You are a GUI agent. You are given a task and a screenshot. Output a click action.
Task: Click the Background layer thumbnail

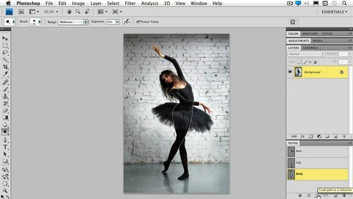pos(298,72)
